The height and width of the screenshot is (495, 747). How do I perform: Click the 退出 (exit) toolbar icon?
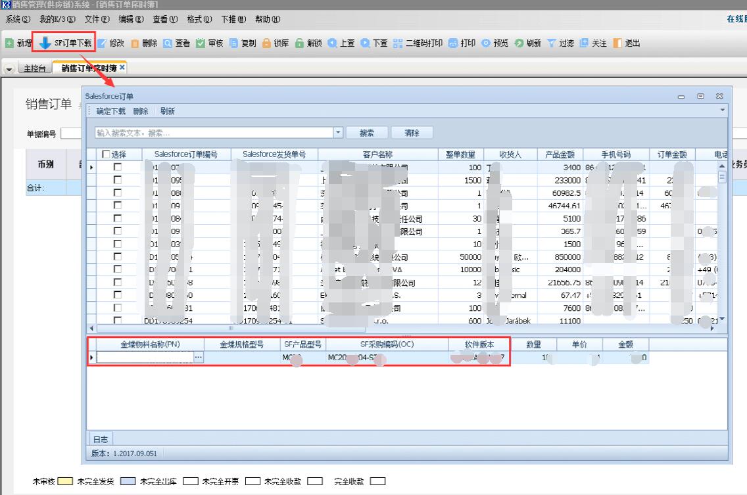click(x=617, y=43)
